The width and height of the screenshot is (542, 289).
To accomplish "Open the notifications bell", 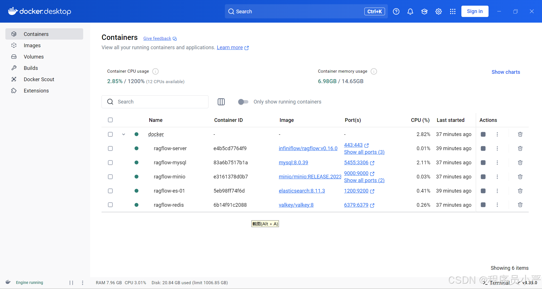I will tap(410, 11).
